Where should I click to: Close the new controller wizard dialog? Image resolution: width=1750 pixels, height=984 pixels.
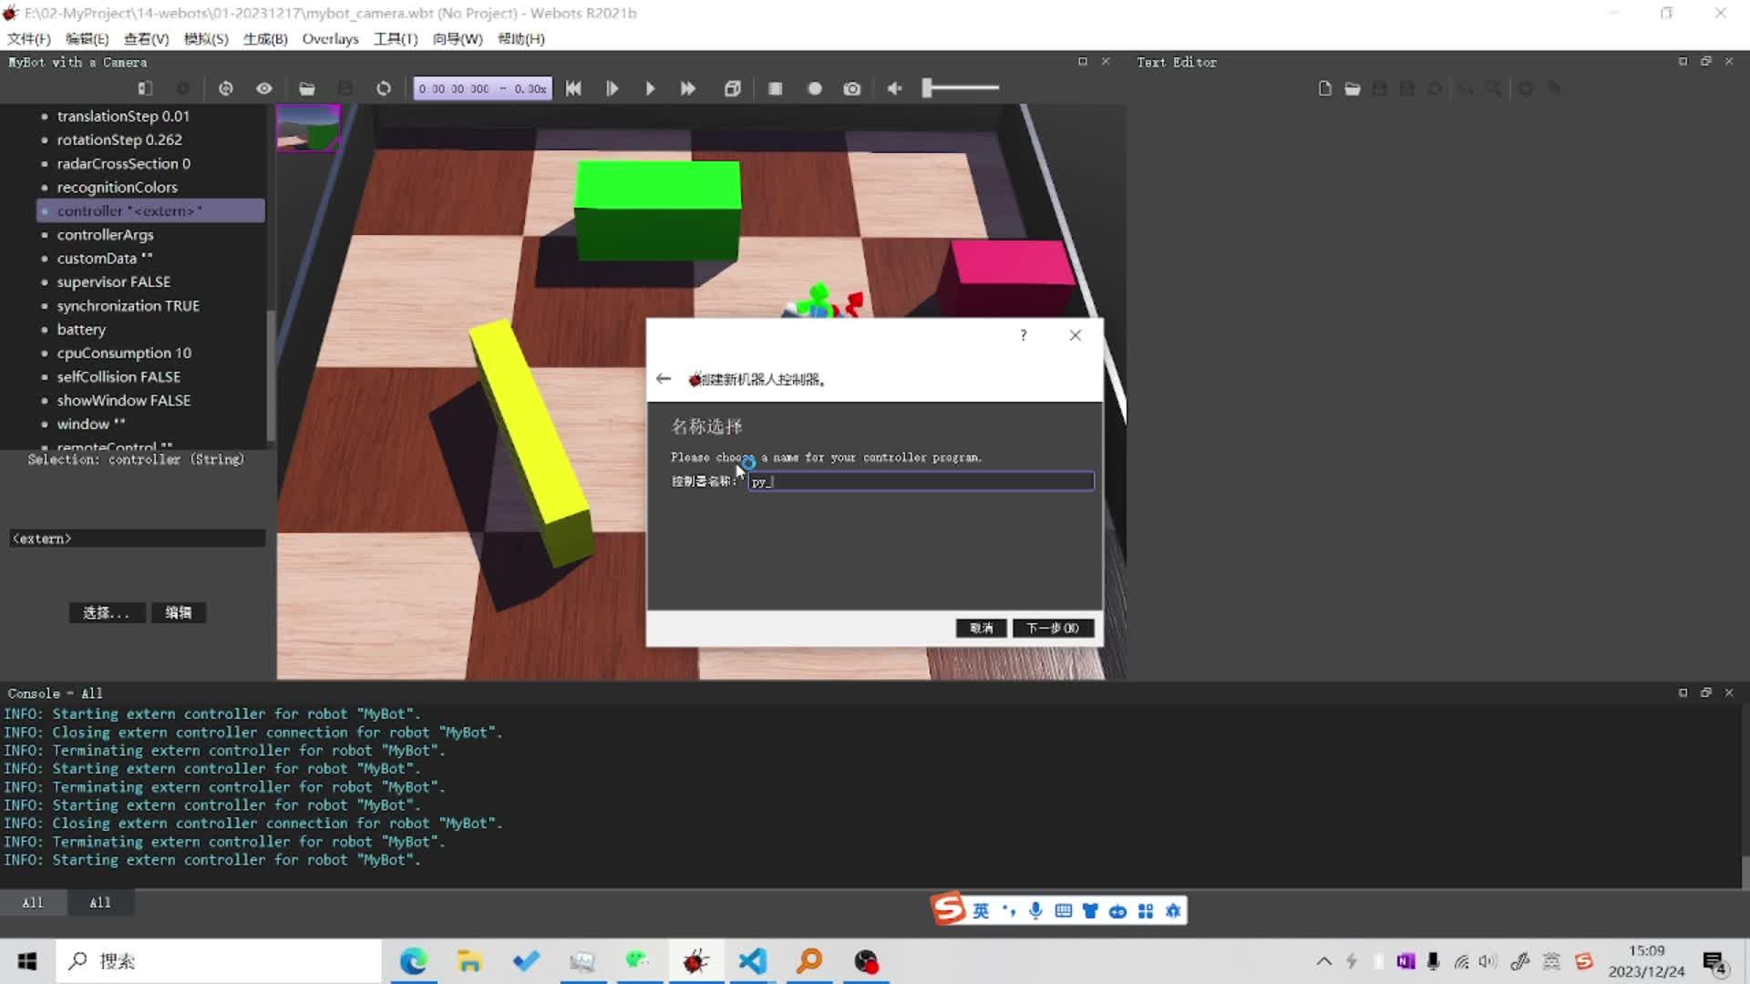[x=1076, y=335]
